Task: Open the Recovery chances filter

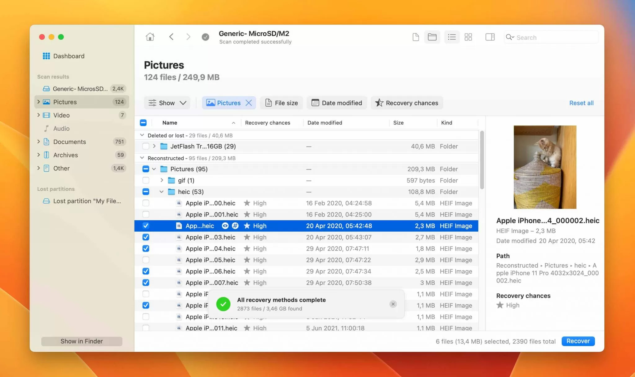Action: [x=407, y=103]
